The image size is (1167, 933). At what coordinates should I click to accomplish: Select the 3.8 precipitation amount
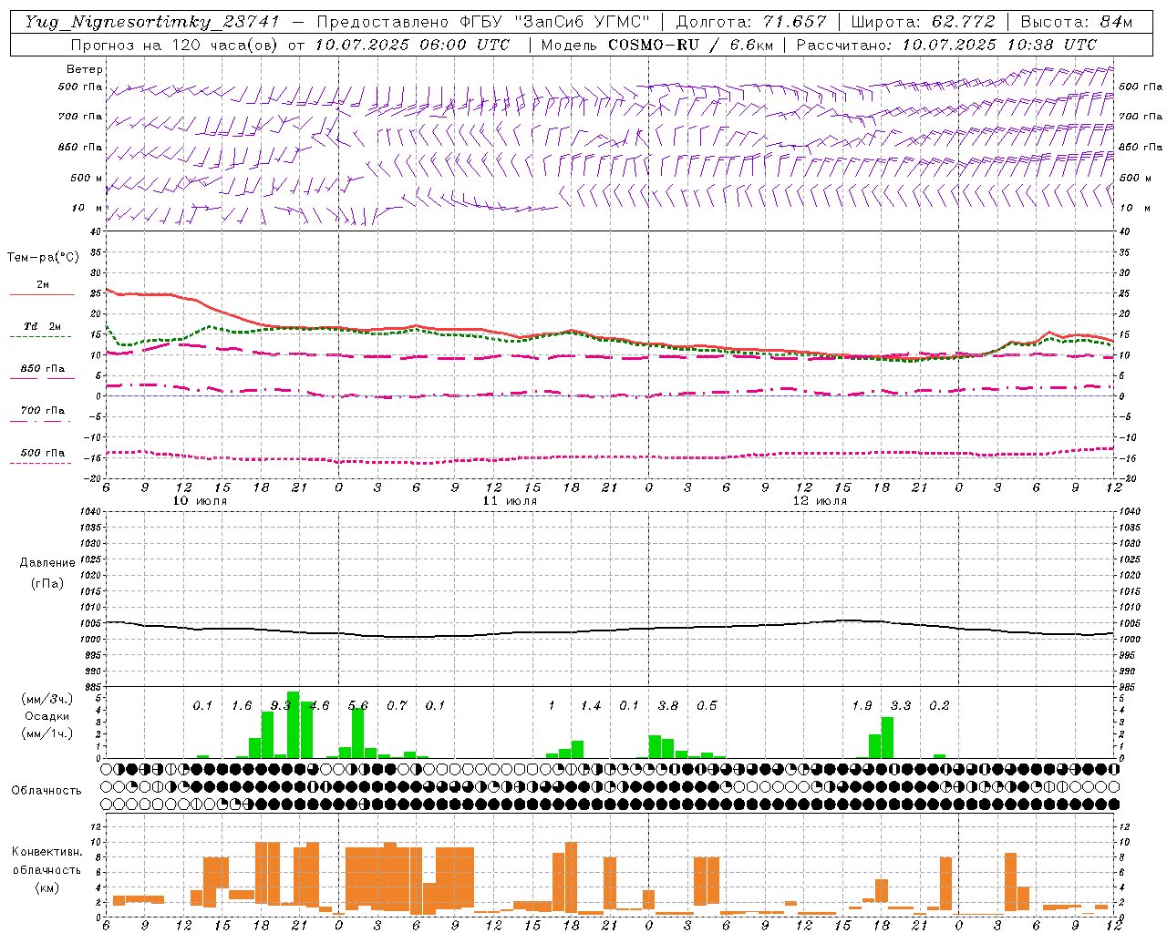tap(667, 706)
